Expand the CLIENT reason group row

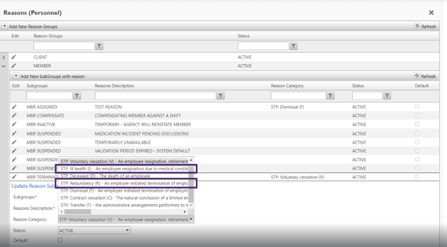point(4,58)
